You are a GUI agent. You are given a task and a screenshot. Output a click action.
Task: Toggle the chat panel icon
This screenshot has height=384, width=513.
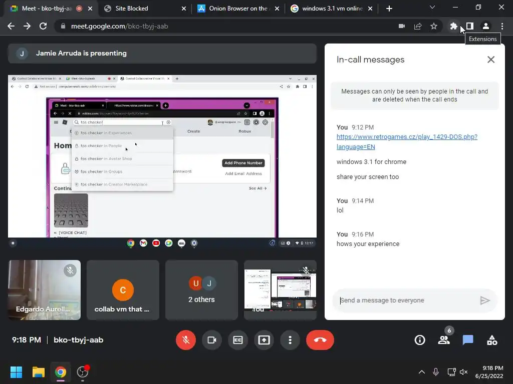pyautogui.click(x=468, y=340)
